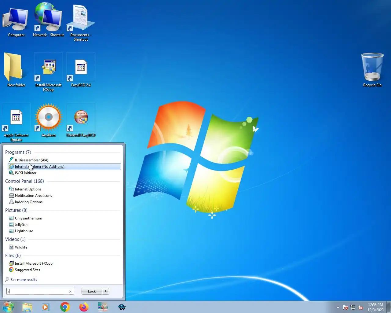Launch iSCSI Initiator from results
The width and height of the screenshot is (391, 313).
tap(64, 173)
